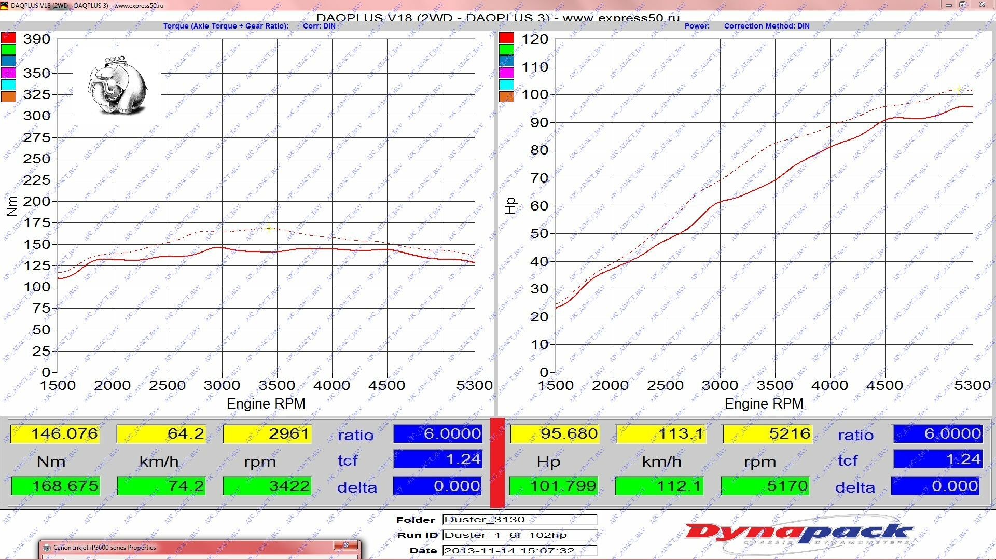Click the yellow peak marker on power curve
The image size is (996, 560).
coord(959,90)
